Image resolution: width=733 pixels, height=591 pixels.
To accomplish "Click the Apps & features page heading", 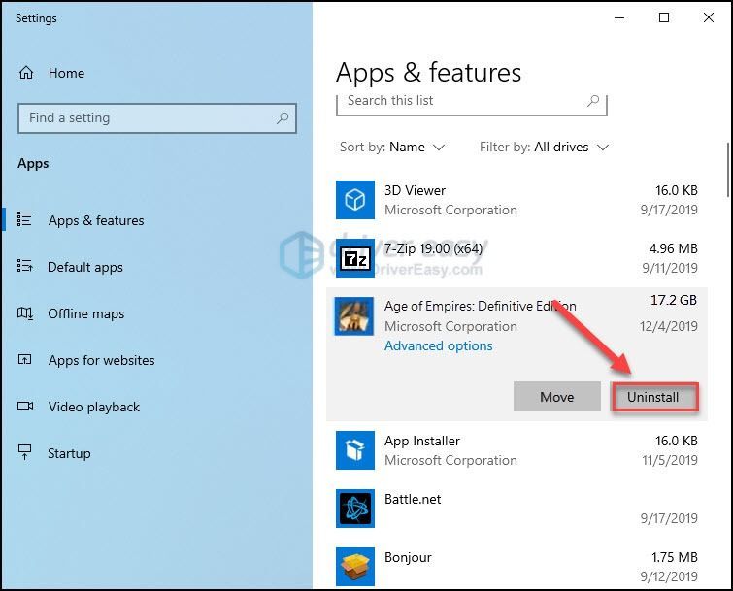I will click(x=428, y=73).
